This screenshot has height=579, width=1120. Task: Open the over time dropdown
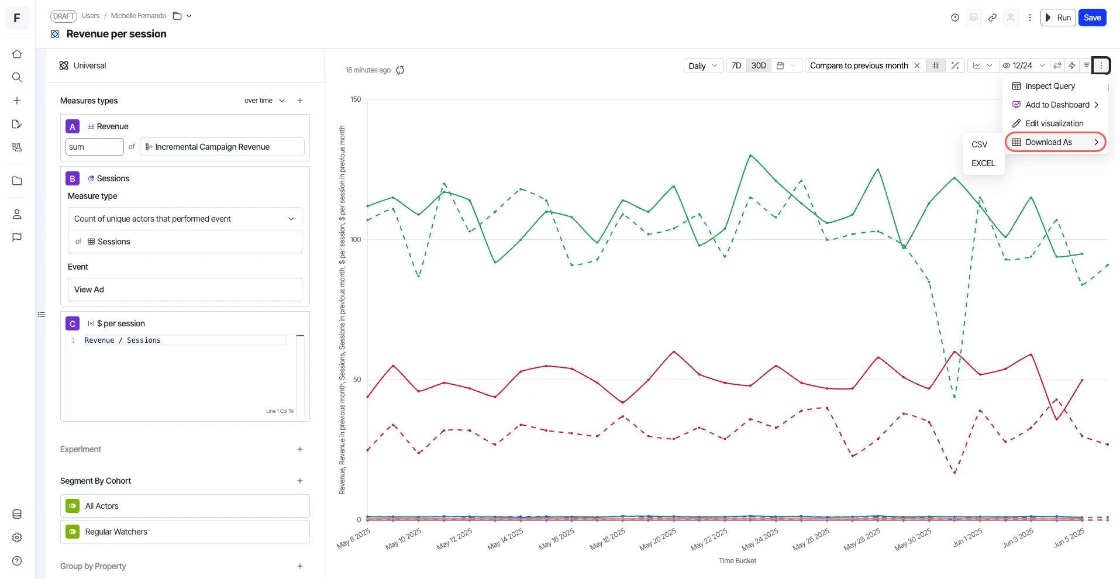pyautogui.click(x=264, y=101)
